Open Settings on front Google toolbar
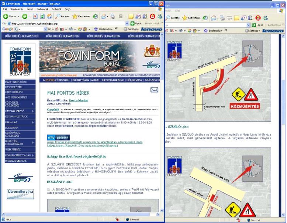 131,29
